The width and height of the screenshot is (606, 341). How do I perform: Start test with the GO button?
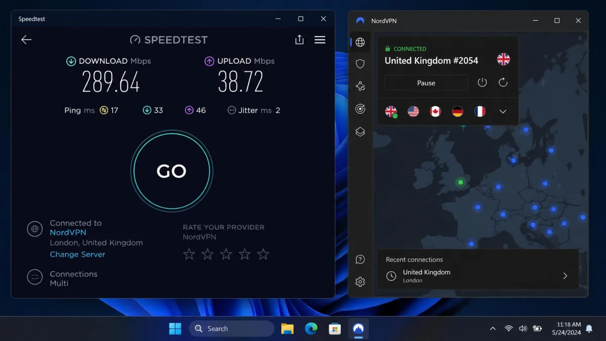point(172,171)
